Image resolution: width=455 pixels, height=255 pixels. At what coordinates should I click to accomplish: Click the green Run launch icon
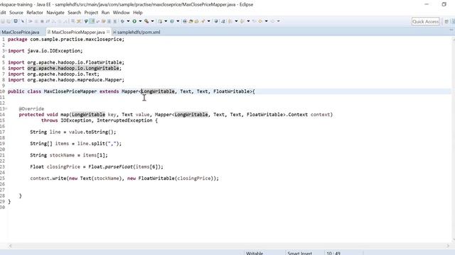point(134,21)
